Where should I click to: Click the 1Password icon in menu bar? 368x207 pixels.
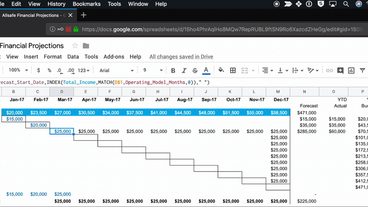click(309, 4)
